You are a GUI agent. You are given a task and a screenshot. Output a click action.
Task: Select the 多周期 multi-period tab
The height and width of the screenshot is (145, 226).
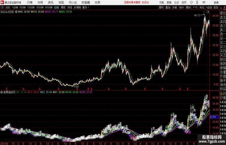click(77, 7)
